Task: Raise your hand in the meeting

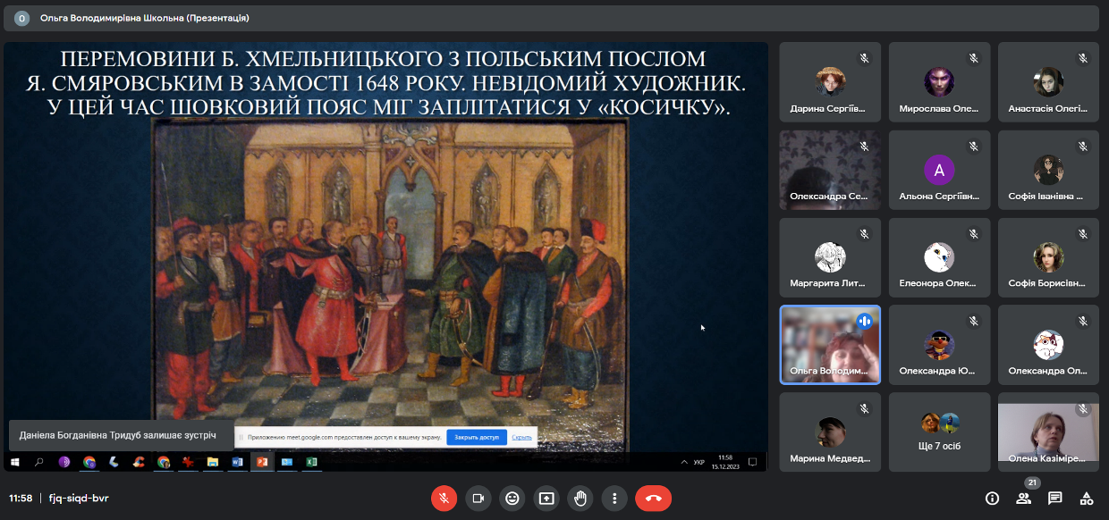Action: tap(580, 498)
